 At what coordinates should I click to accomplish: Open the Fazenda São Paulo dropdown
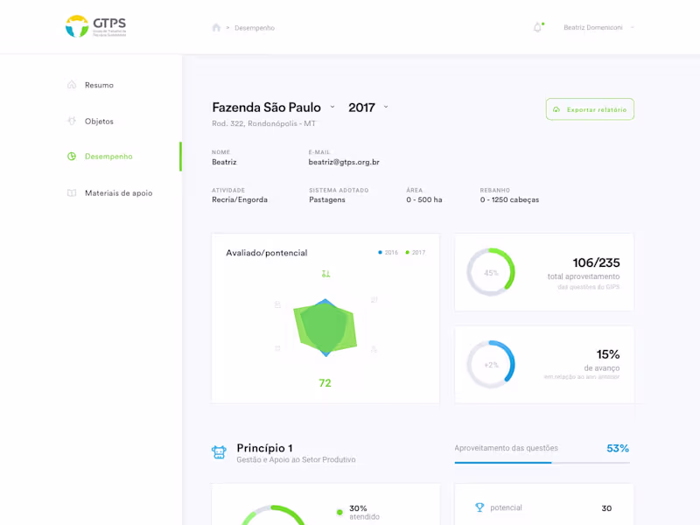click(332, 107)
